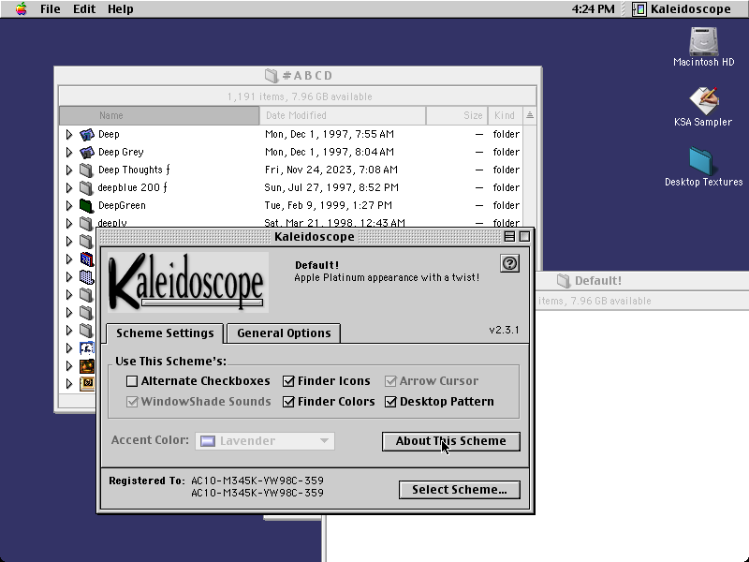This screenshot has width=749, height=562.
Task: Click the date "Mon, Dec 1, 1997, 7:55 AM"
Action: pos(330,134)
